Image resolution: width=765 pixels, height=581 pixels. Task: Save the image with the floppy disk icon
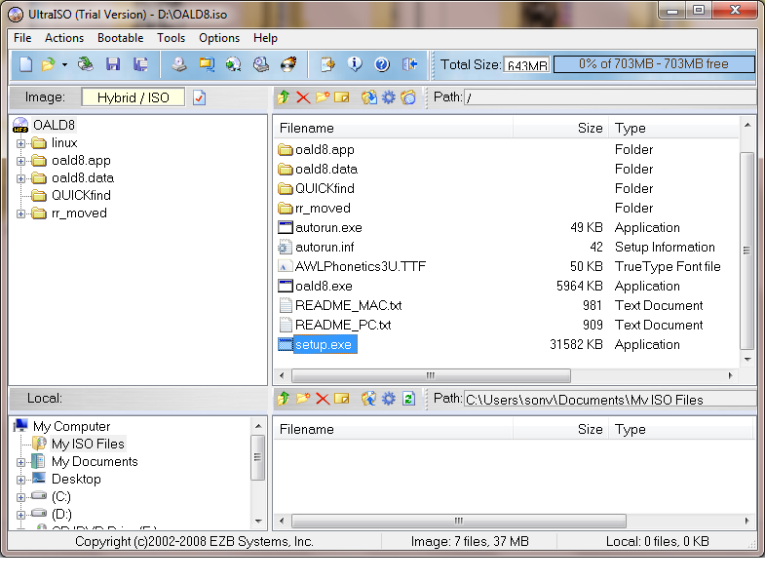point(113,64)
